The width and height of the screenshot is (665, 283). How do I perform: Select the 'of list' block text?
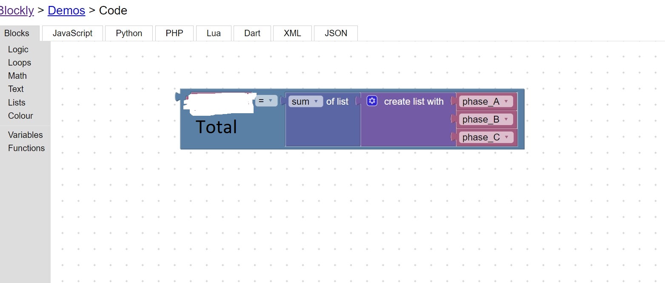[x=337, y=101]
